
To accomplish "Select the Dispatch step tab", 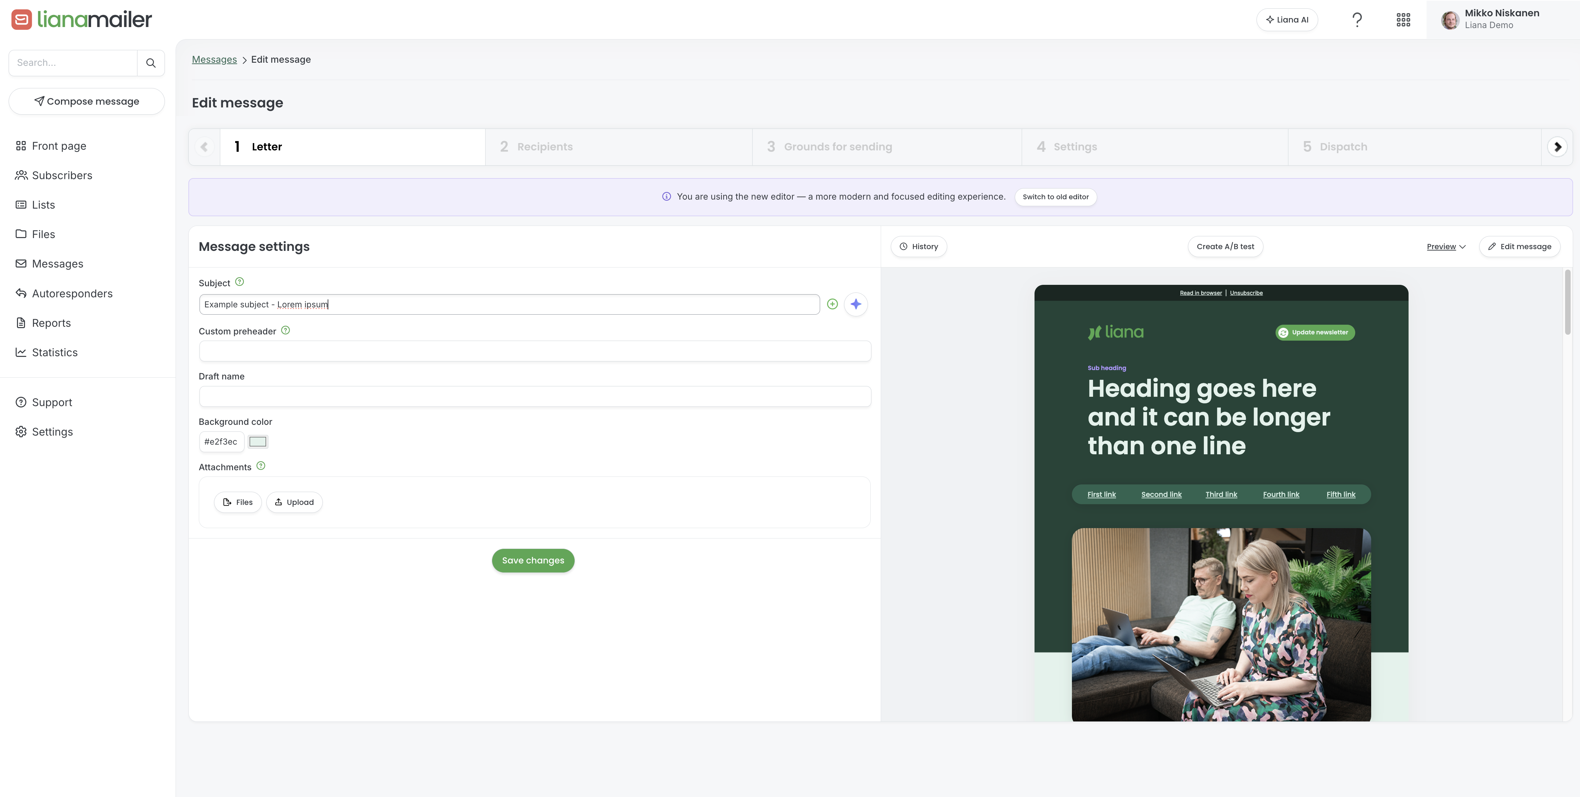I will (x=1414, y=147).
